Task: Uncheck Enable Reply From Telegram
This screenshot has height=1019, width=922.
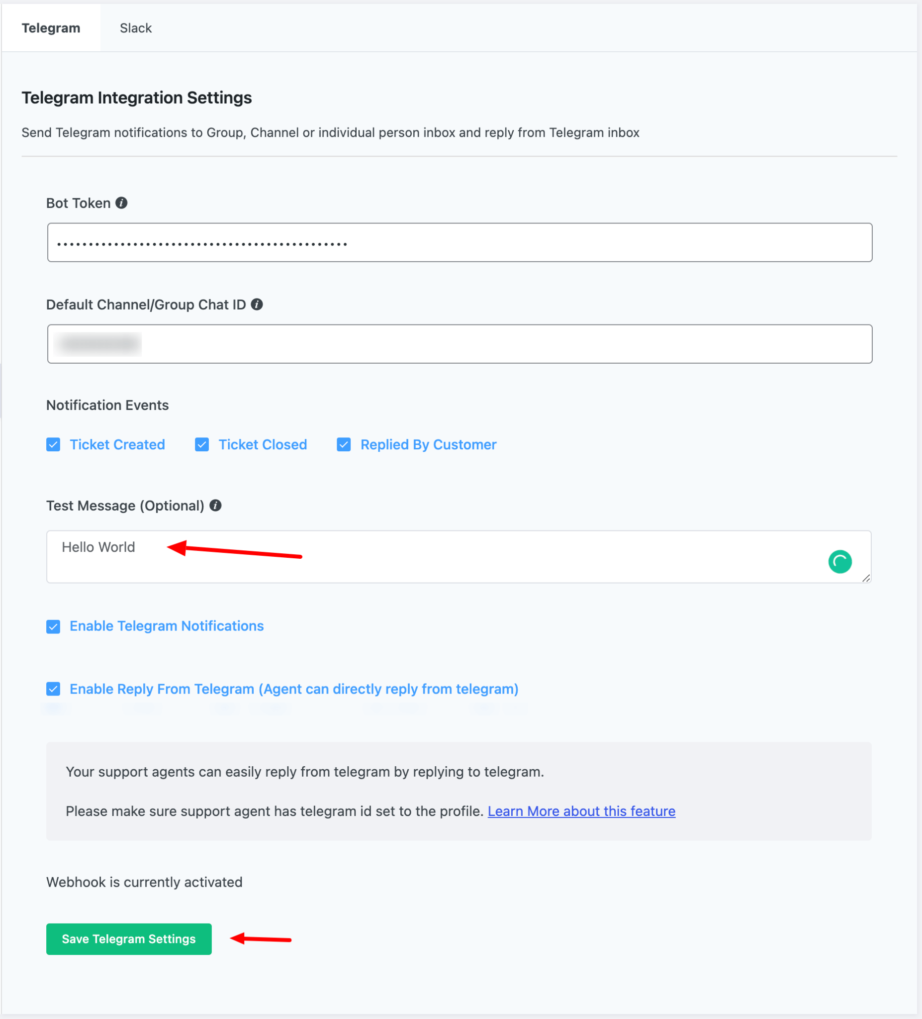Action: pyautogui.click(x=53, y=689)
